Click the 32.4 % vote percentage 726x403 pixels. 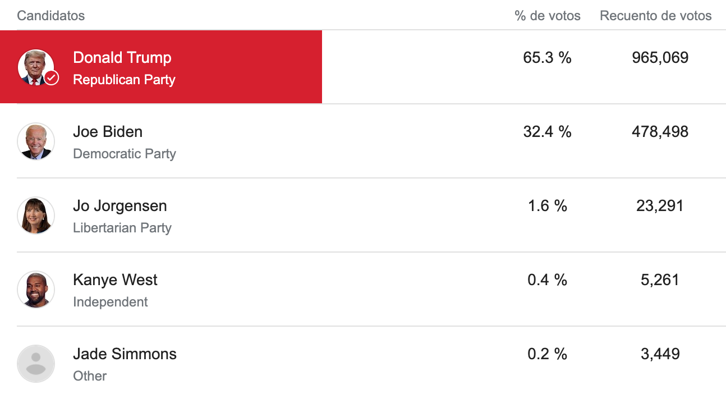(x=548, y=131)
